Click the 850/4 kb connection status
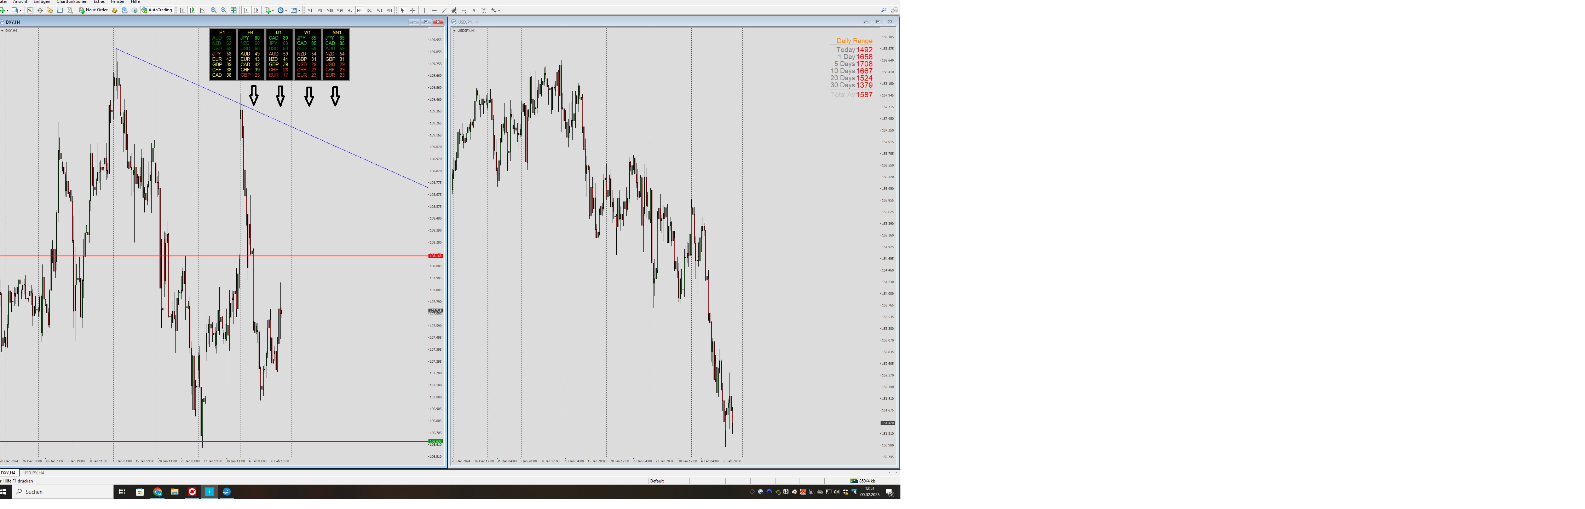This screenshot has height=509, width=1585. coord(863,481)
